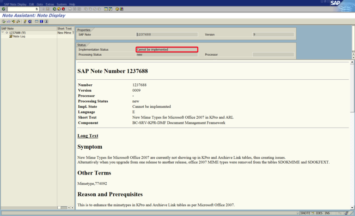Click the green Enter checkmark icon

(x=3, y=9)
